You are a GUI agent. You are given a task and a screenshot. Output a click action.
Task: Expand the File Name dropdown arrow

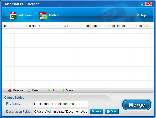86,104
